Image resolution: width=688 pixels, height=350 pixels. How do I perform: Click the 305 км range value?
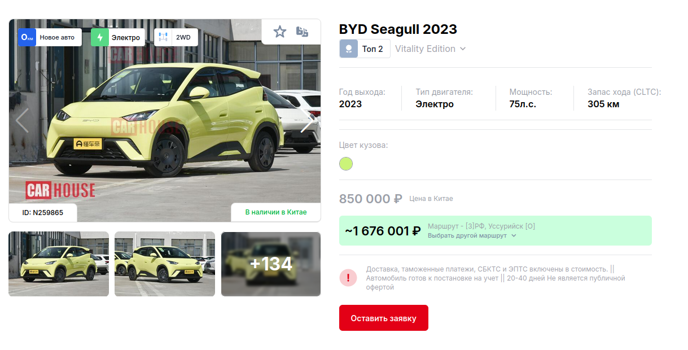click(x=603, y=104)
